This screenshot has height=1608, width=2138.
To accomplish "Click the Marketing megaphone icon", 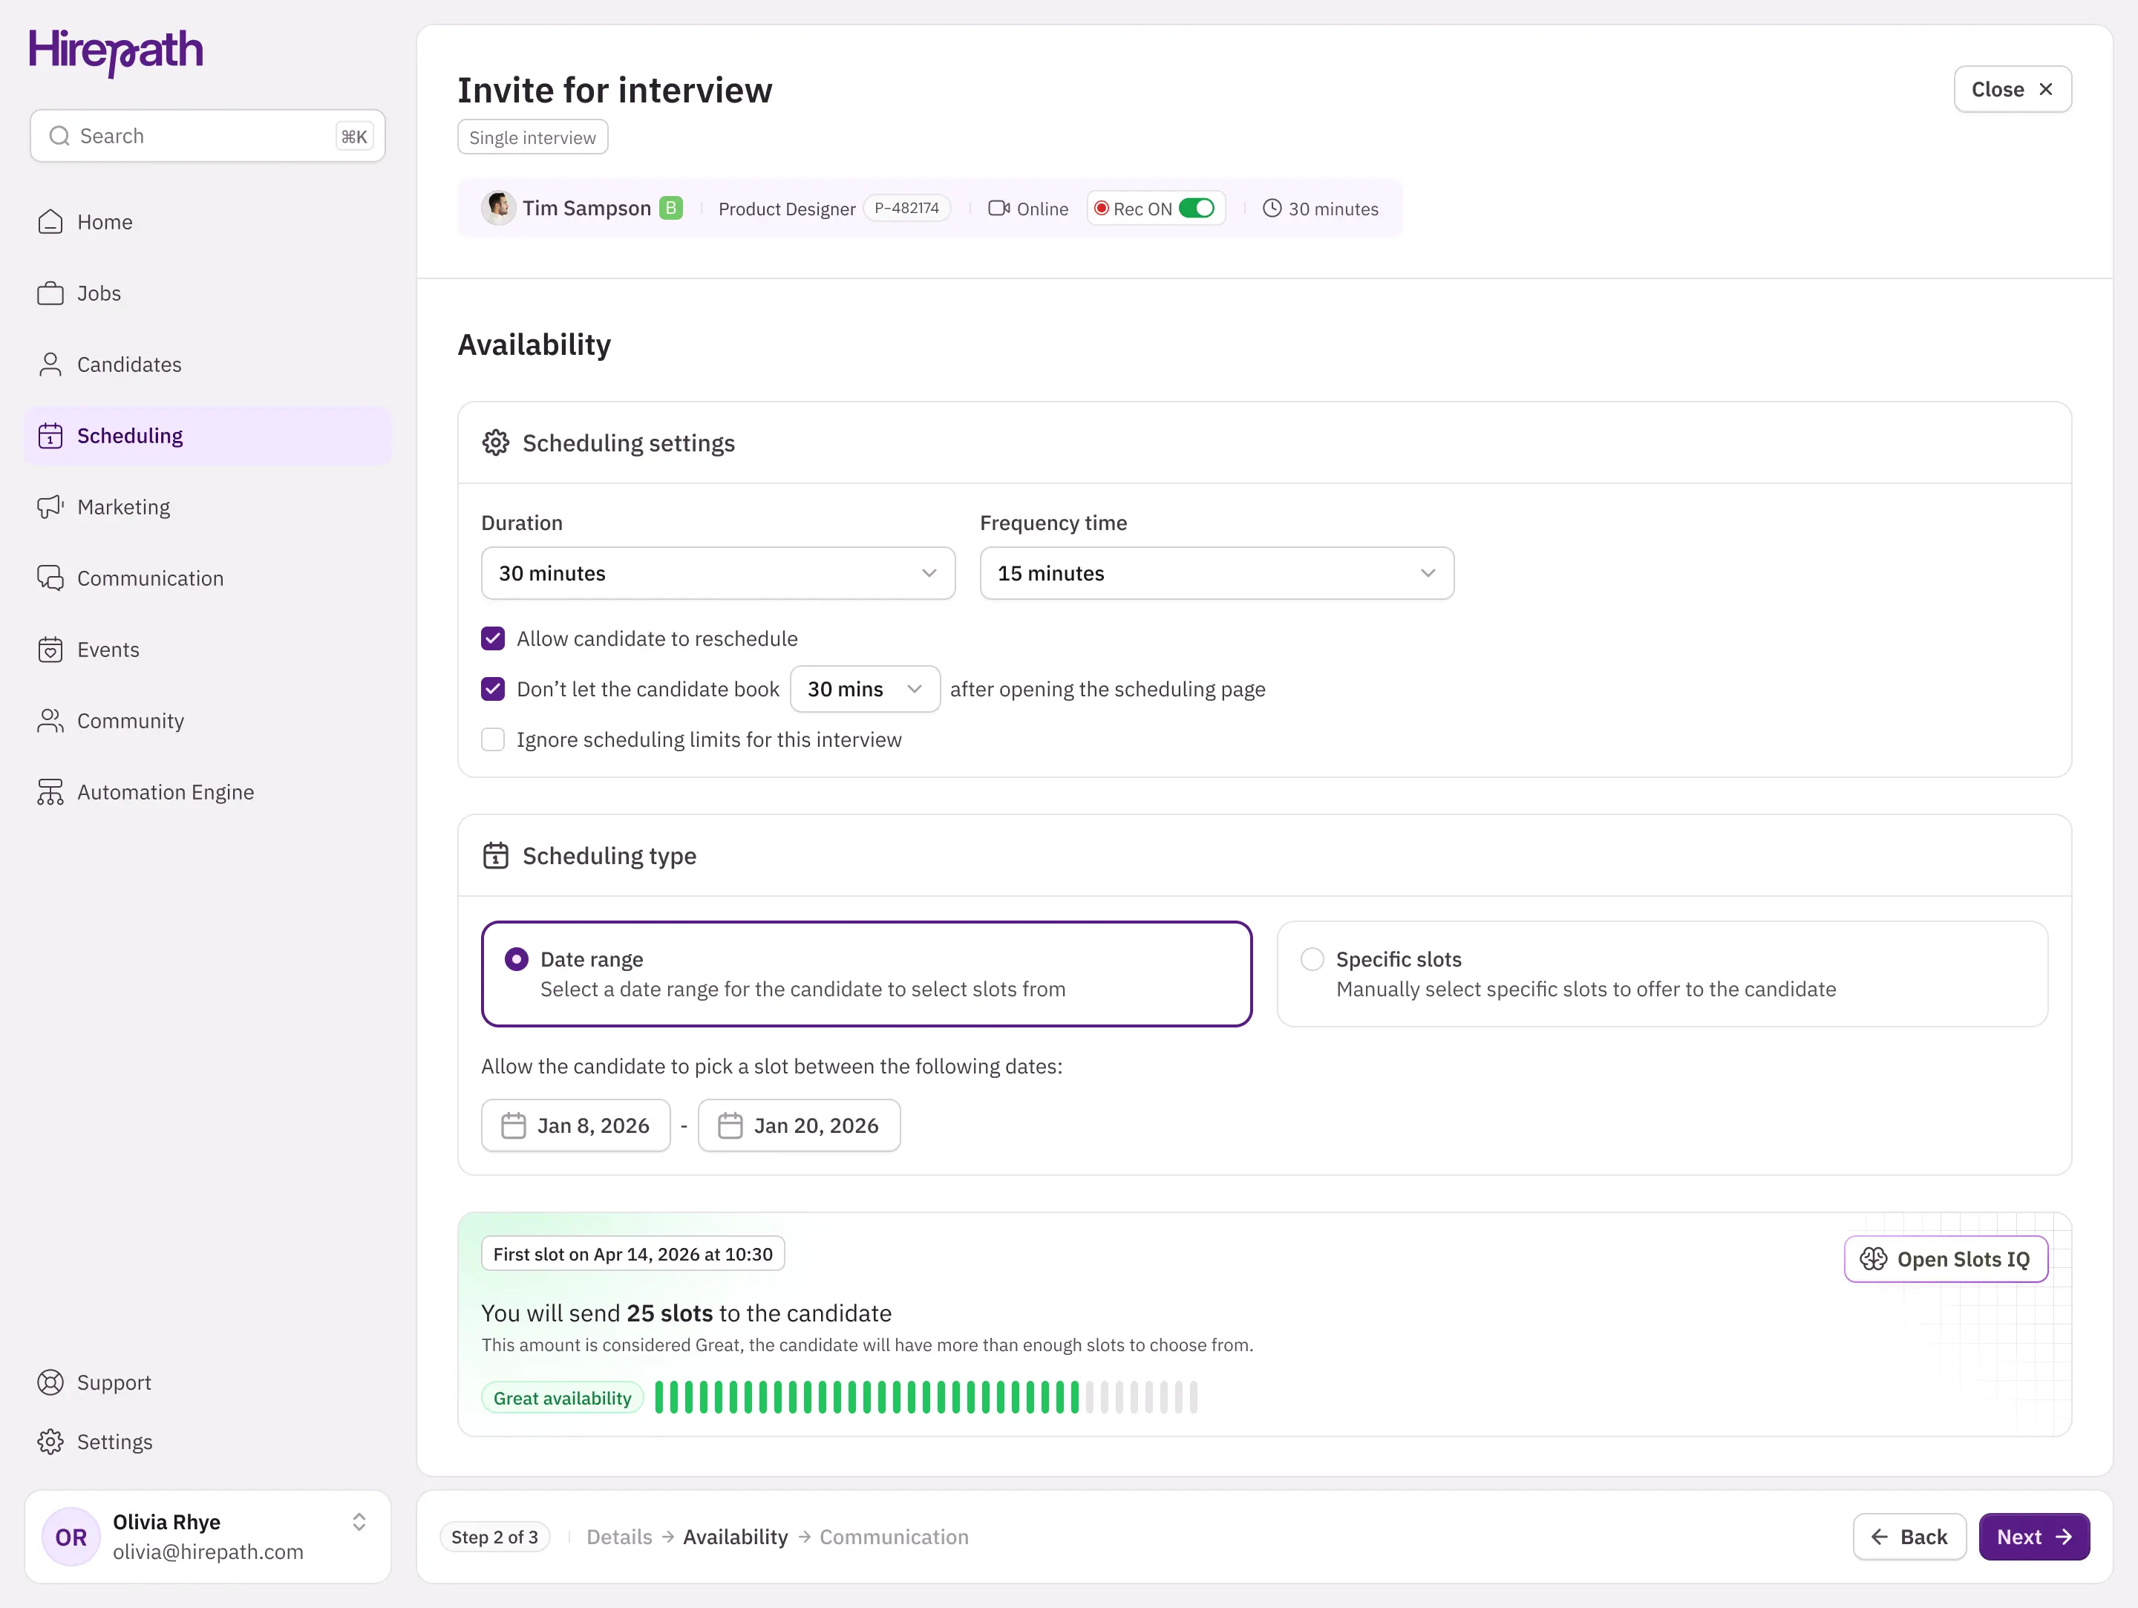I will coord(50,507).
